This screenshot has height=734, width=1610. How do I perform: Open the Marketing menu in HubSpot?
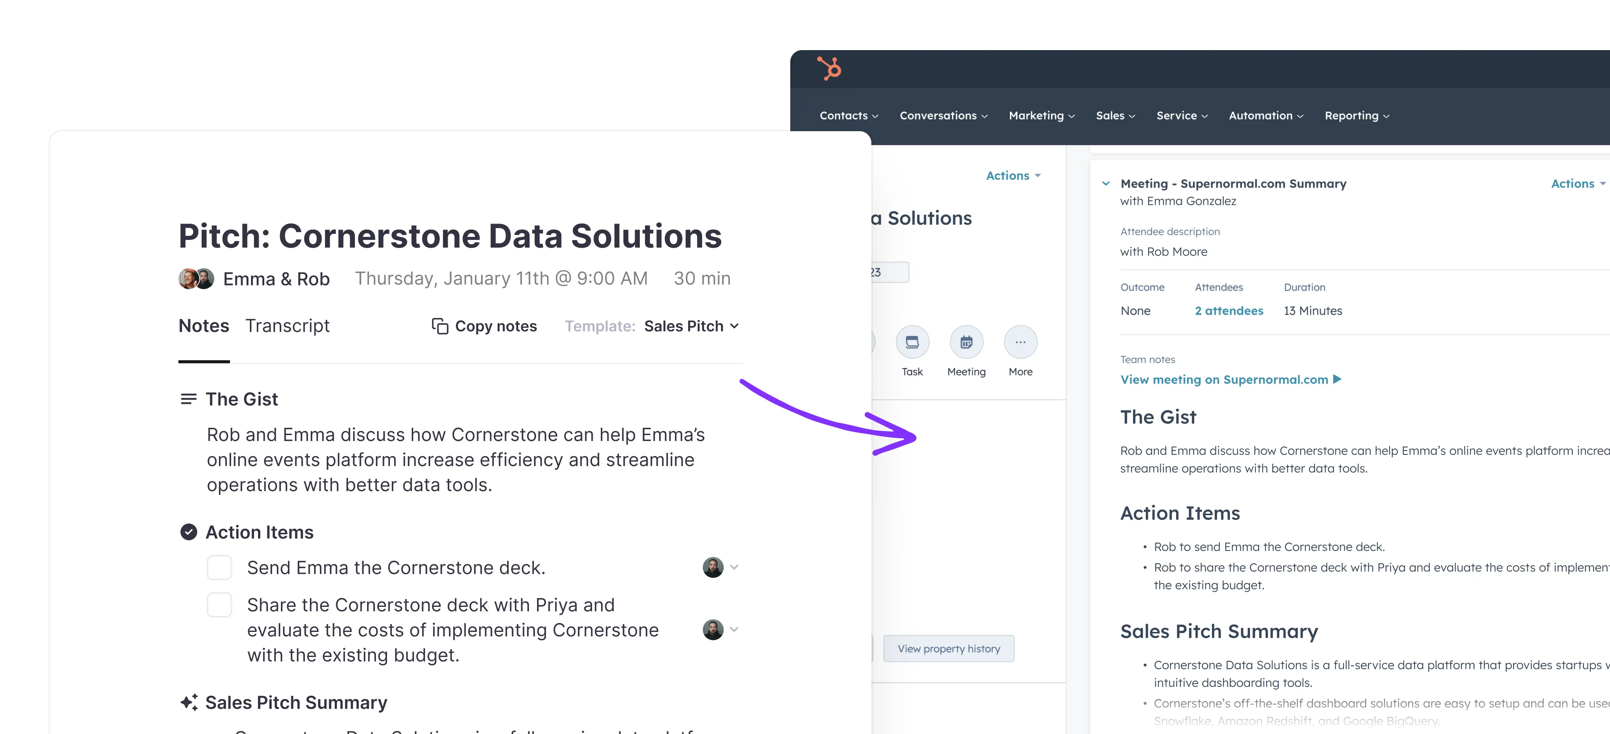pos(1041,116)
